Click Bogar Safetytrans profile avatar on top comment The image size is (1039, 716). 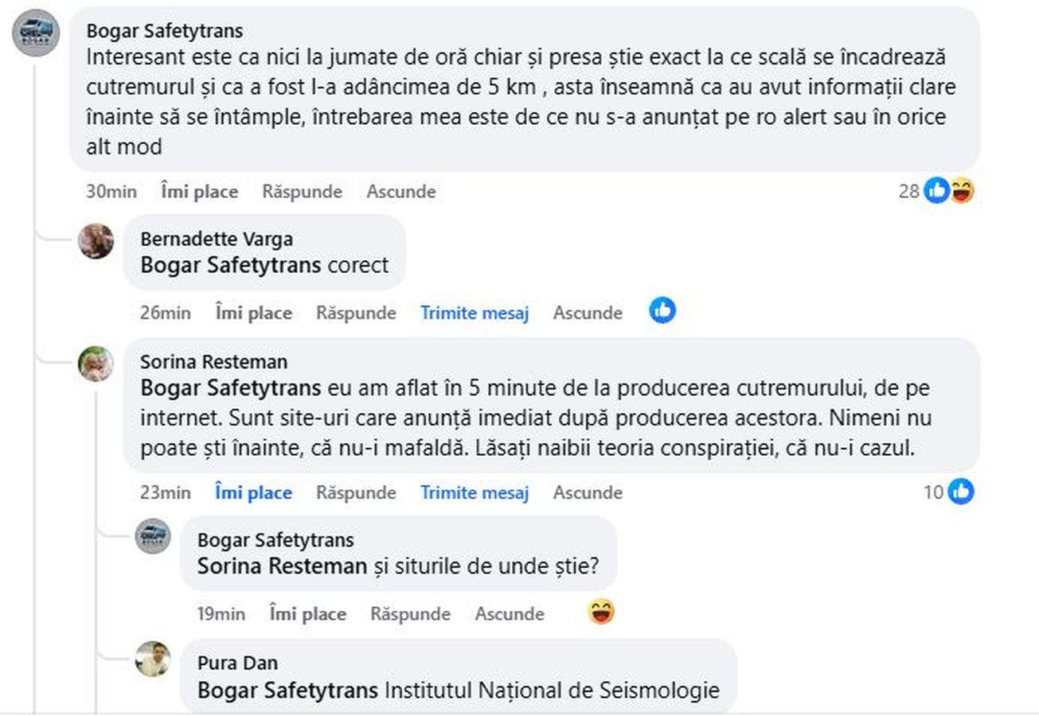click(36, 33)
